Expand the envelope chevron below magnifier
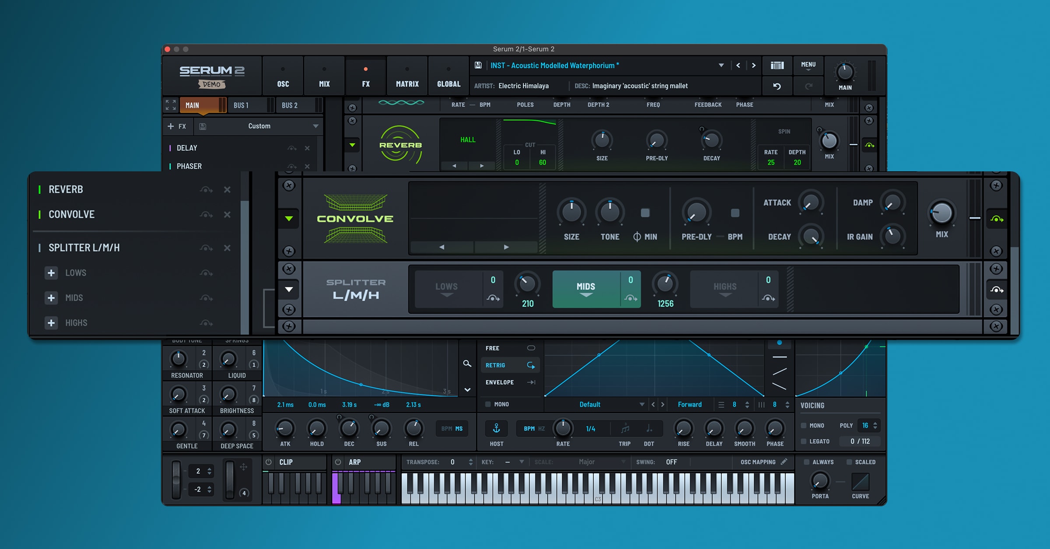The height and width of the screenshot is (549, 1050). pos(467,390)
